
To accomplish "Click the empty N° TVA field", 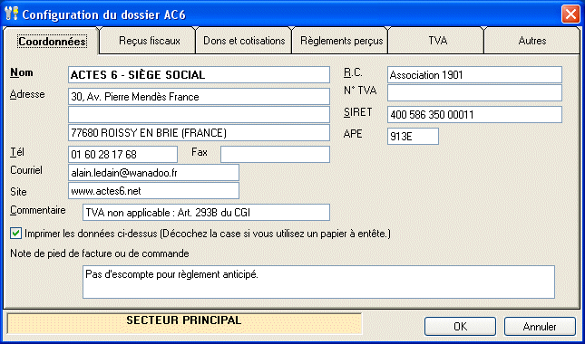I will point(474,92).
